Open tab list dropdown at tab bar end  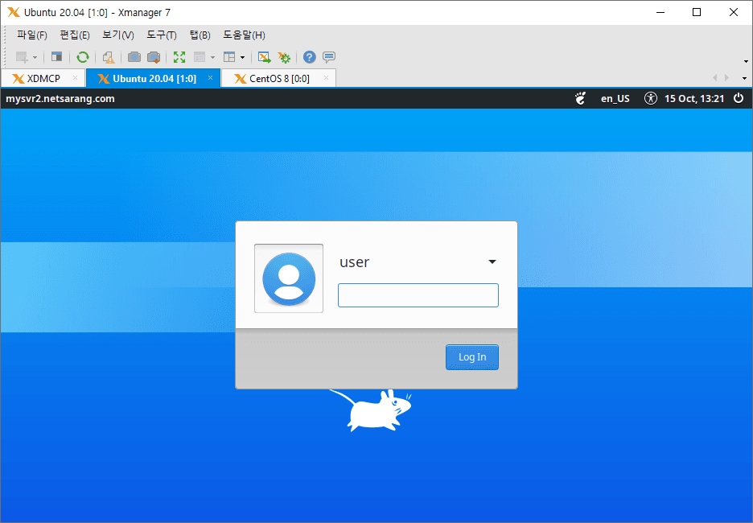744,78
